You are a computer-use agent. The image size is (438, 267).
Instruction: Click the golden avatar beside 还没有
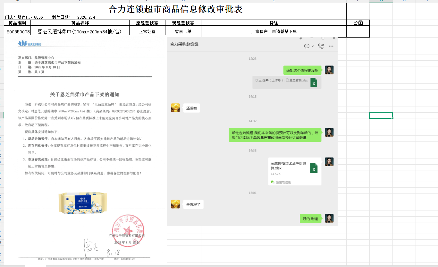(x=175, y=108)
